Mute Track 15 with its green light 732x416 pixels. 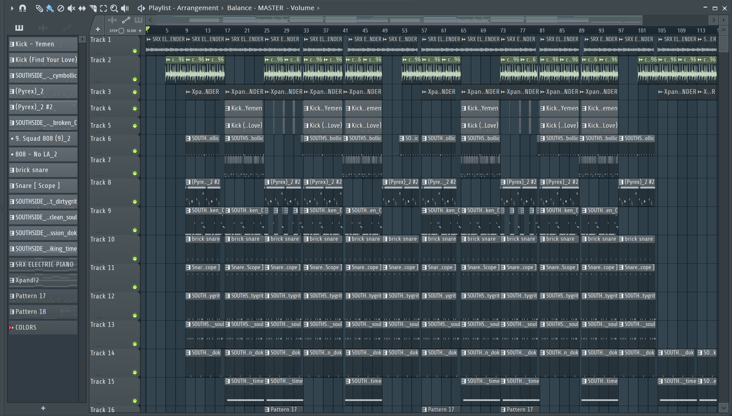(x=135, y=401)
